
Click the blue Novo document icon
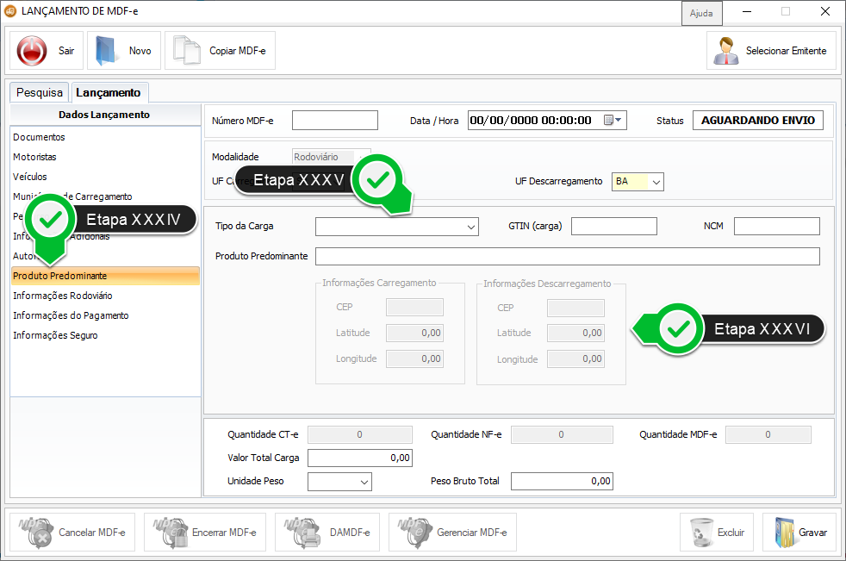tap(106, 51)
